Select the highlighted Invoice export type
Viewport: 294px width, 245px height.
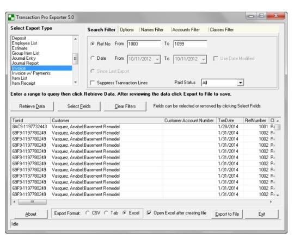pos(41,68)
